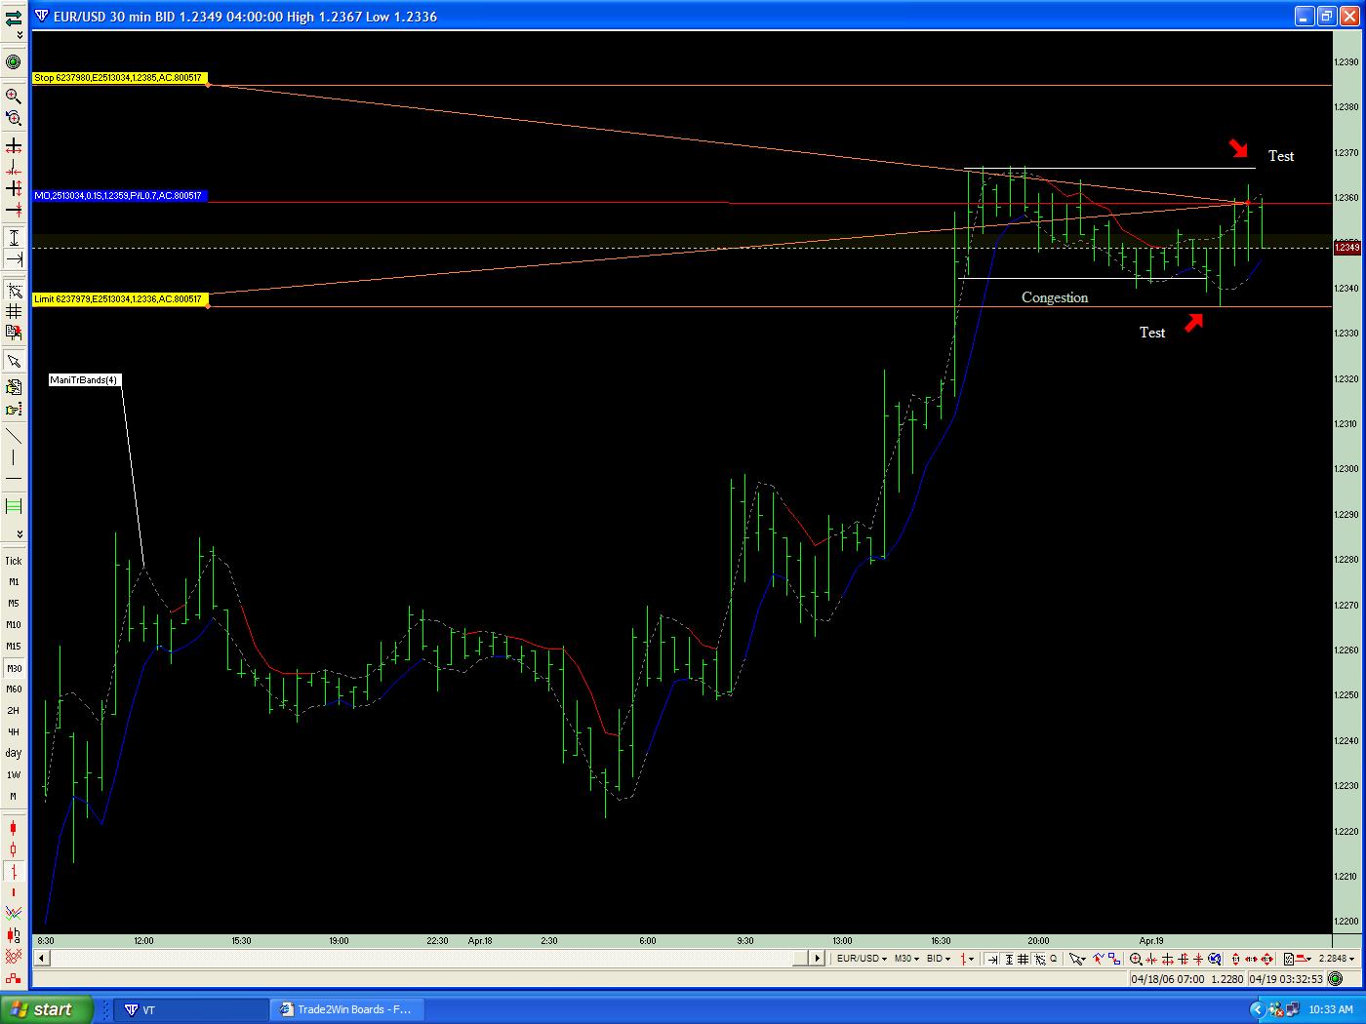1366x1024 pixels.
Task: Toggle the grid button in bottom toolbar
Action: pyautogui.click(x=1023, y=959)
